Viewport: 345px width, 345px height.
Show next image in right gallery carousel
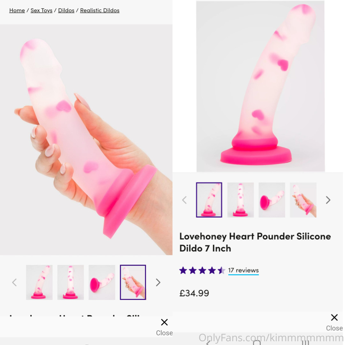[x=328, y=200]
